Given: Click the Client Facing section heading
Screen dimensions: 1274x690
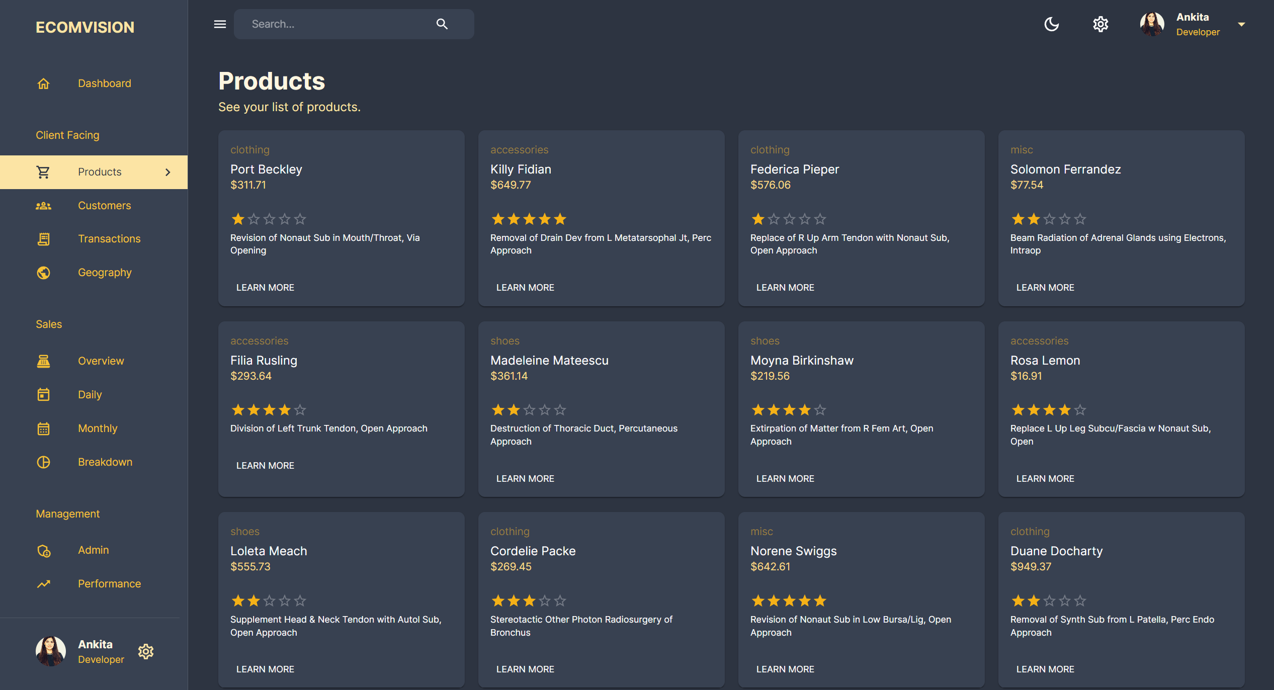Looking at the screenshot, I should coord(67,135).
